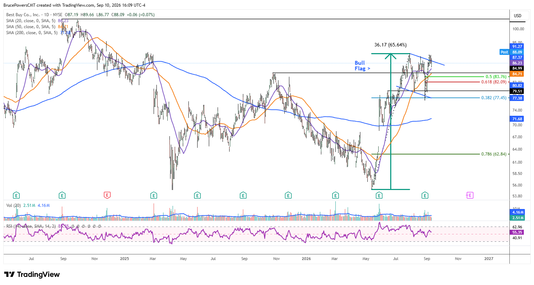Select the 0.382 (77.45) Fibonacci label

click(x=494, y=98)
